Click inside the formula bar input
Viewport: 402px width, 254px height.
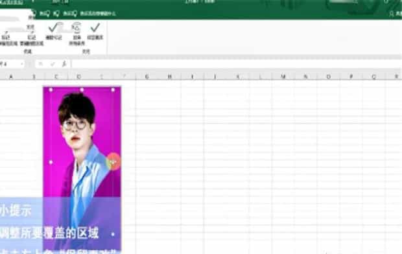[x=236, y=63]
